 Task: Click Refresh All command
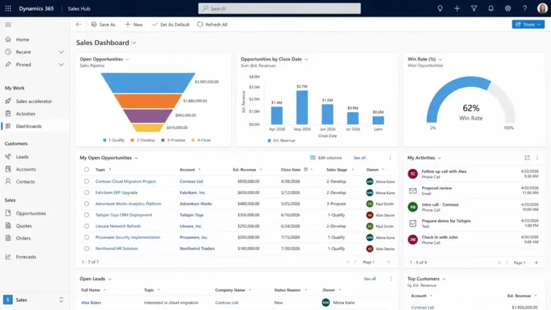coord(212,25)
